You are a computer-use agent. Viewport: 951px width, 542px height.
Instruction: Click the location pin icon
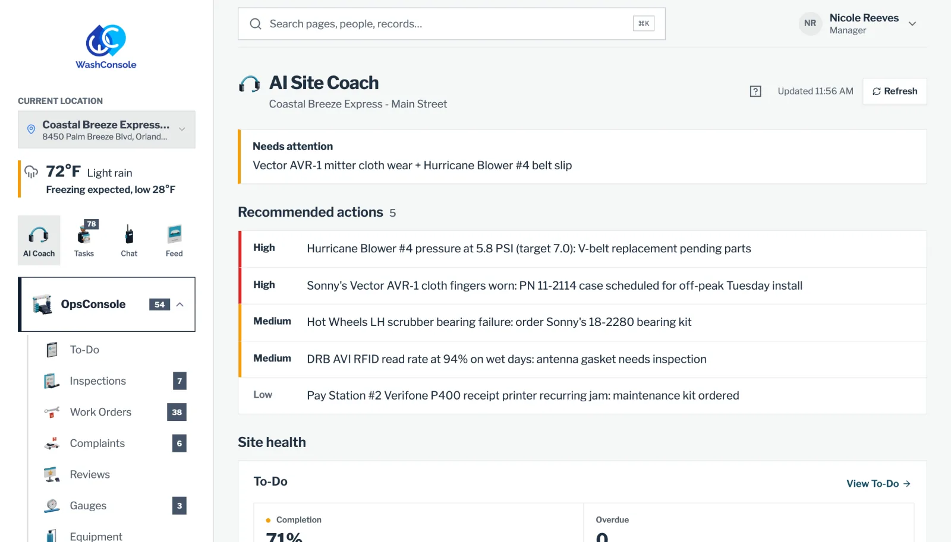click(x=32, y=129)
